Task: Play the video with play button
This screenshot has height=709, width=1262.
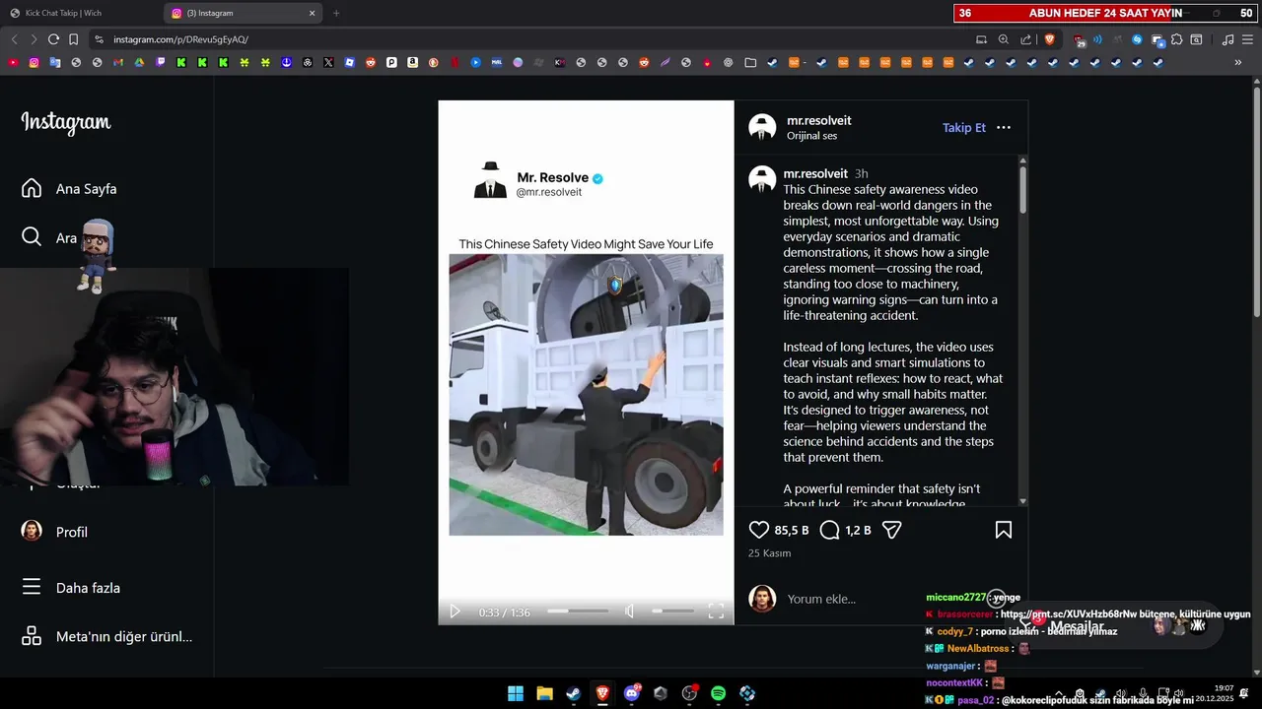Action: [455, 612]
